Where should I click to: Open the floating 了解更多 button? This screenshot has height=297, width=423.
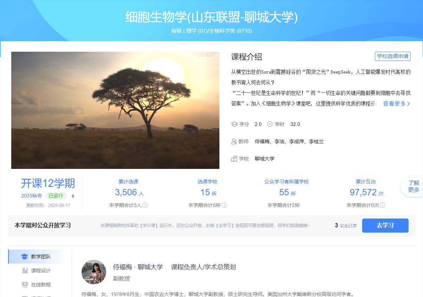tap(413, 186)
